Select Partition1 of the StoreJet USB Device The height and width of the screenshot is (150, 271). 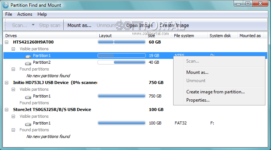[x=42, y=123]
